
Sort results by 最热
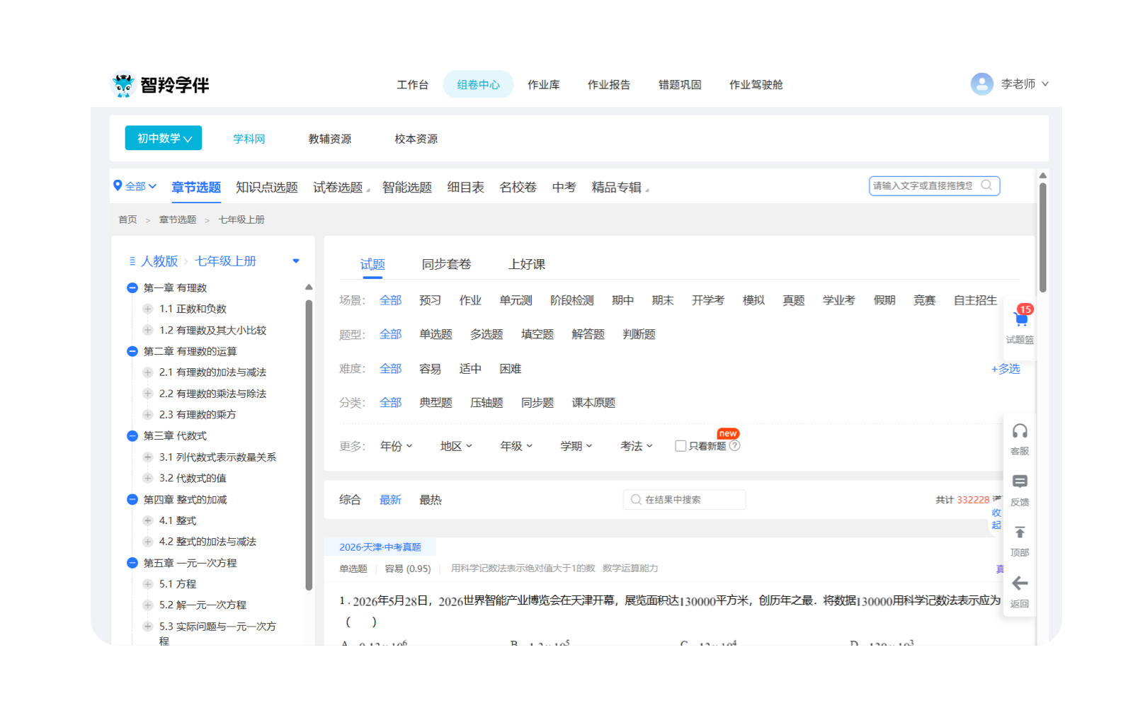point(431,500)
